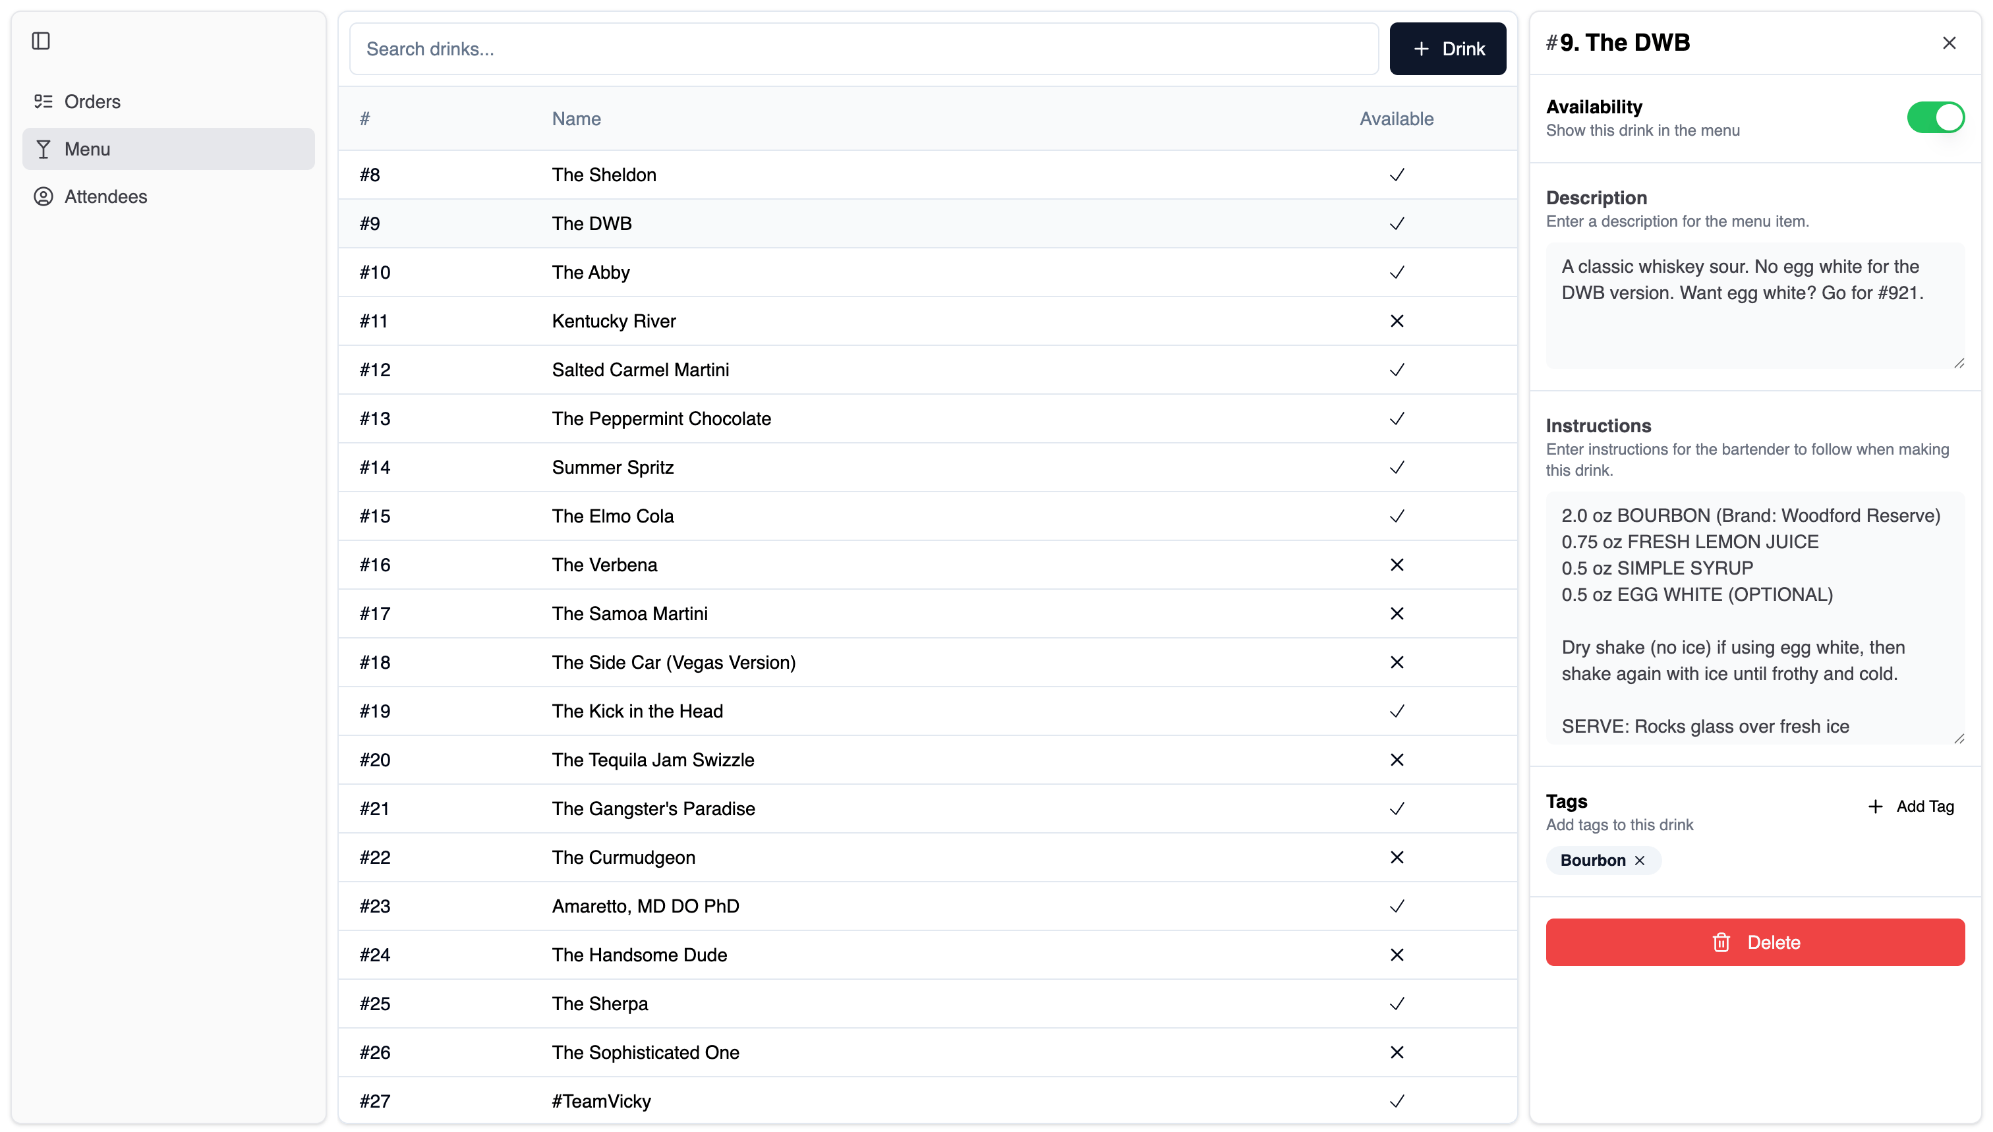Select the Instructions text area
Screen dimensions: 1993x1132
tap(1754, 614)
